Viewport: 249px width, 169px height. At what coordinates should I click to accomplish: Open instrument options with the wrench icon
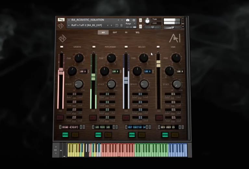pos(61,20)
